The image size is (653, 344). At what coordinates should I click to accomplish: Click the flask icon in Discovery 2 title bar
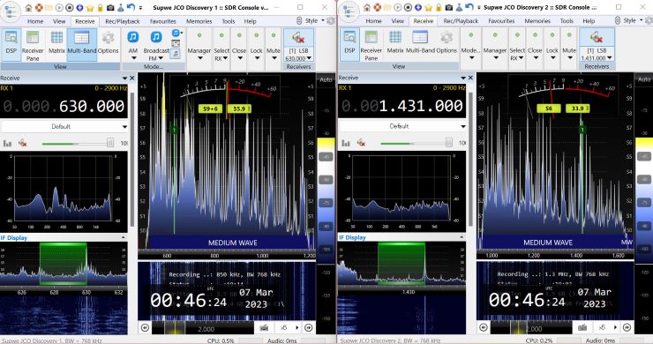[459, 7]
